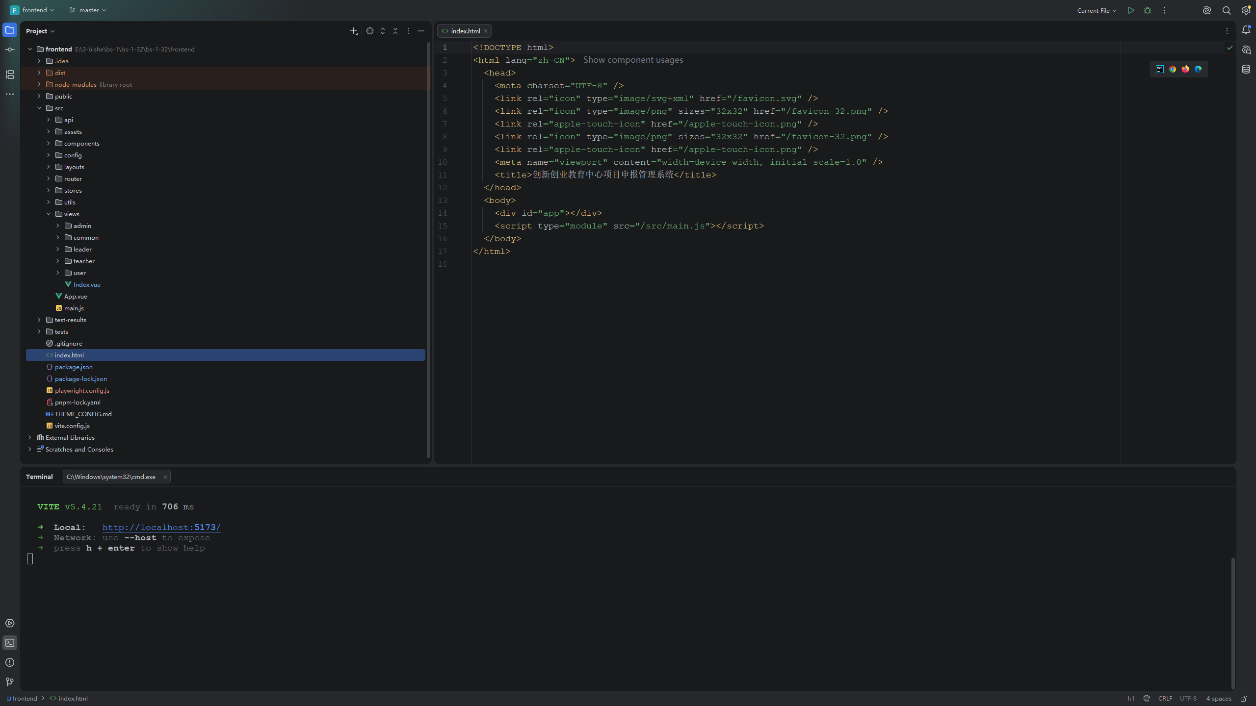
Task: Show more tool windows ellipsis
Action: coord(10,94)
